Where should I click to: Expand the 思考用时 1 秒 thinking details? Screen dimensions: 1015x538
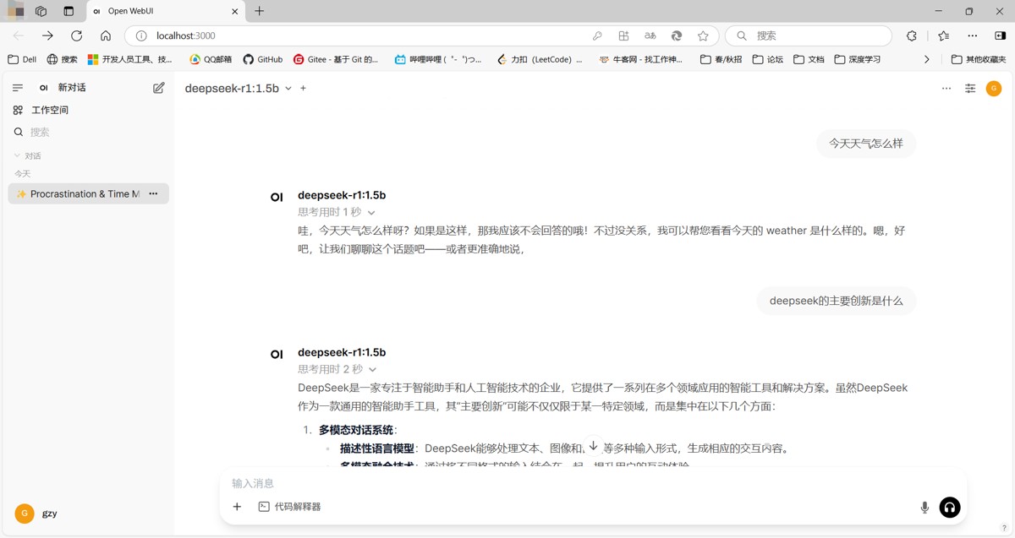coord(337,212)
